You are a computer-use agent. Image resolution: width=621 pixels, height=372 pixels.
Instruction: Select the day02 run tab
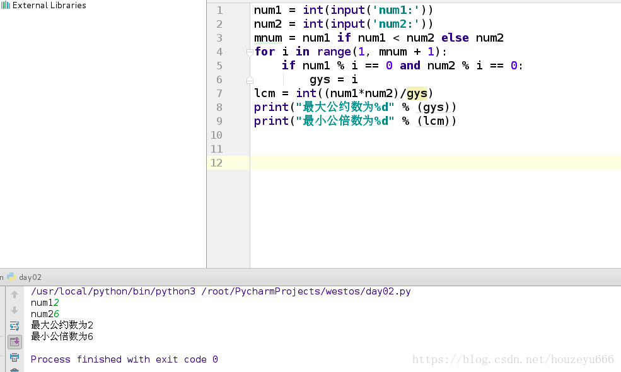[25, 277]
